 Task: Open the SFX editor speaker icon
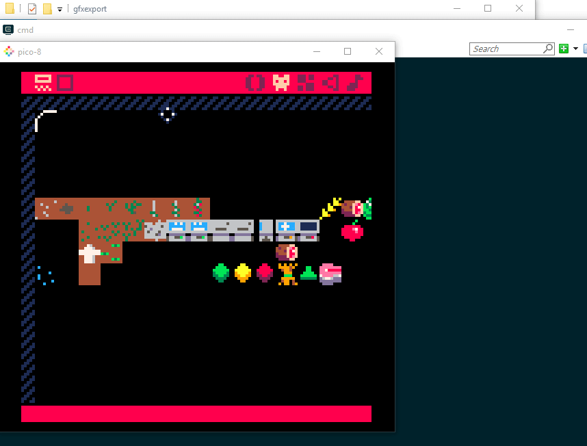click(x=331, y=83)
